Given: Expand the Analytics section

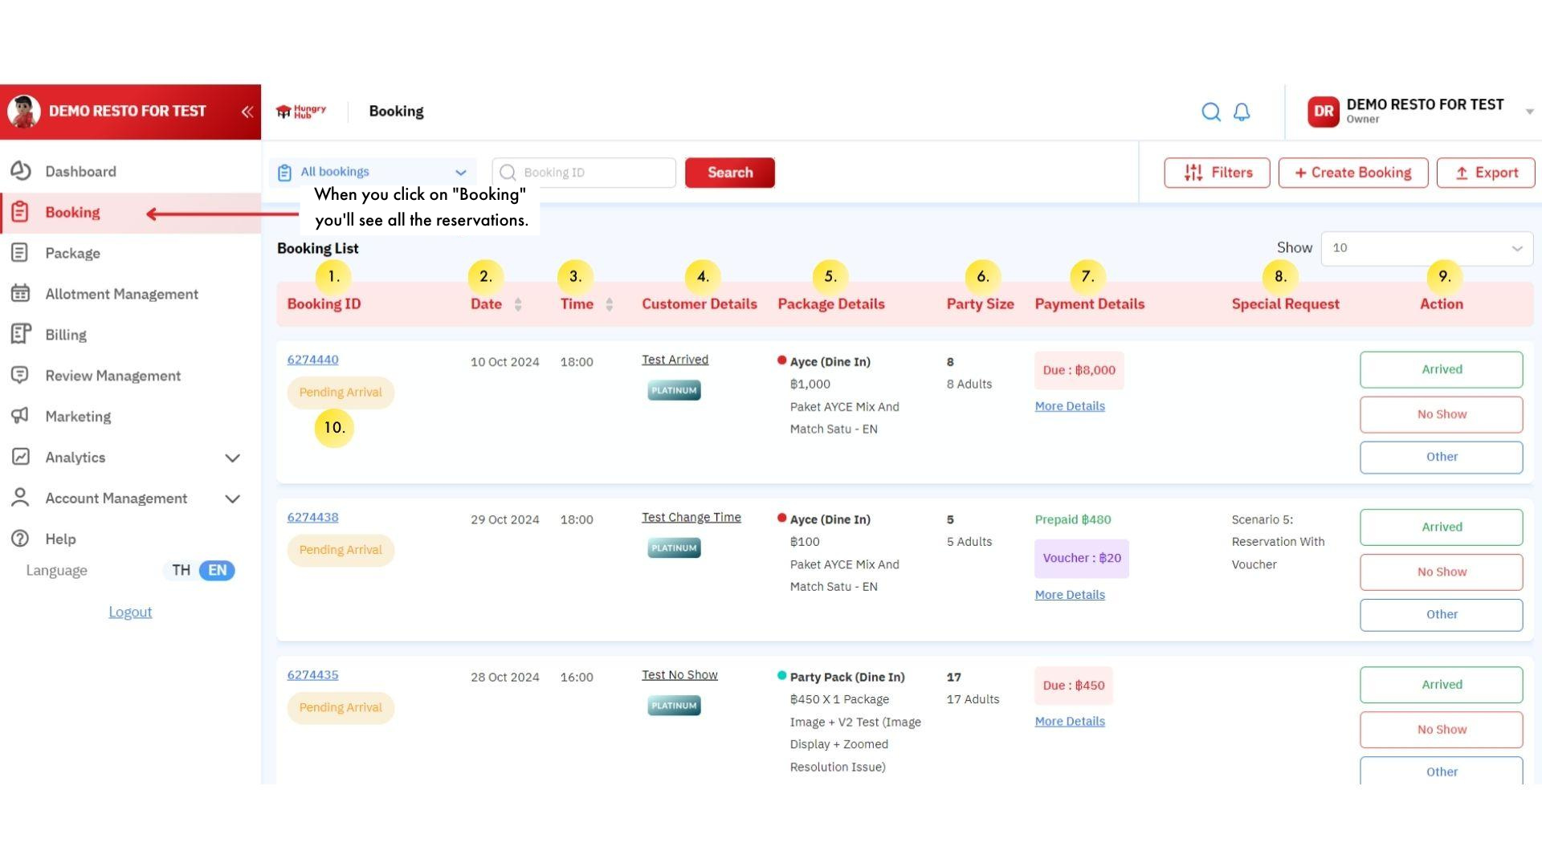Looking at the screenshot, I should coord(233,458).
